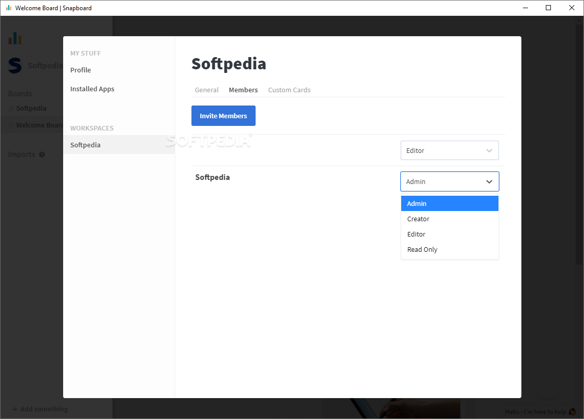The height and width of the screenshot is (419, 584).
Task: Click the Snapboard bar-chart logo in sidebar
Action: click(15, 38)
